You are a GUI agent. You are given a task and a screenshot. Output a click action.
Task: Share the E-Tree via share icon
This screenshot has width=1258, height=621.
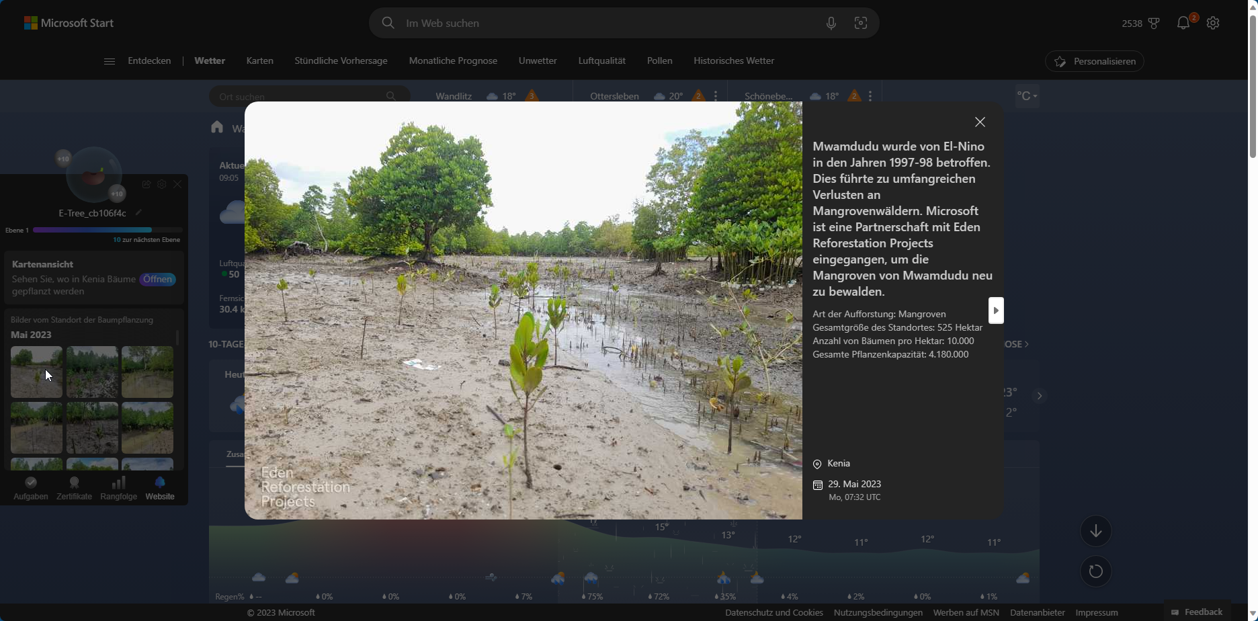pos(146,184)
